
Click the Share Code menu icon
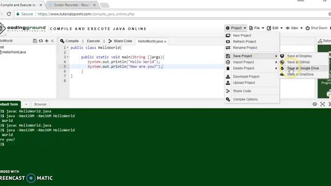tap(228, 91)
